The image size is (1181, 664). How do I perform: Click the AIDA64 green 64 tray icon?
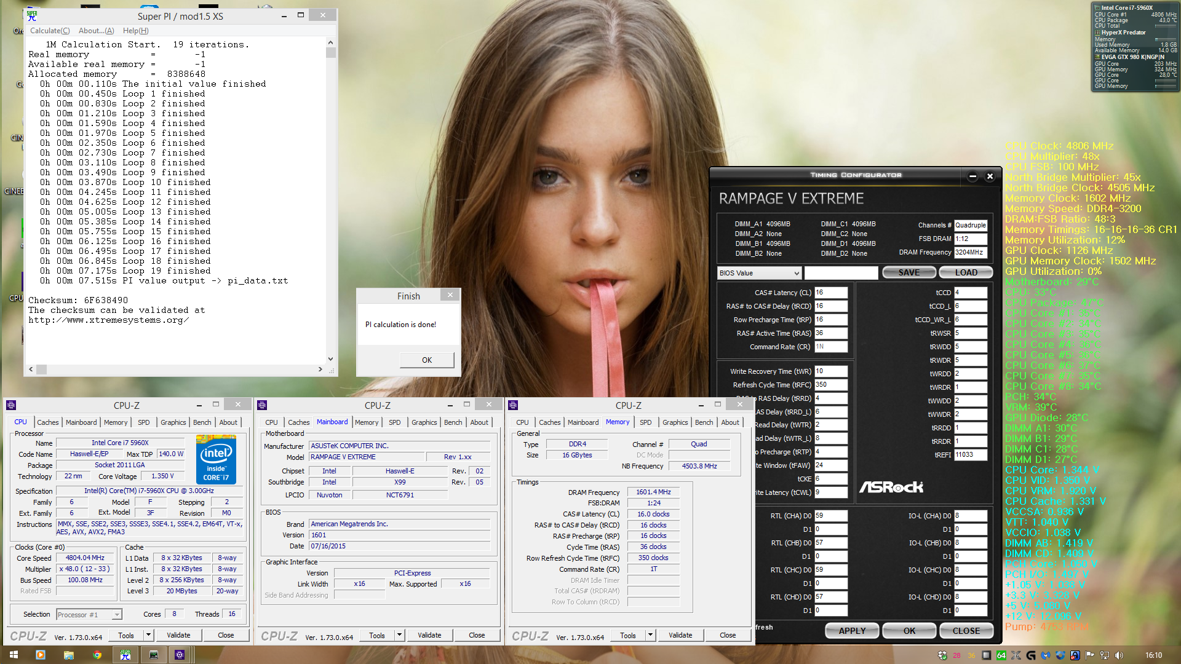[x=1001, y=655]
